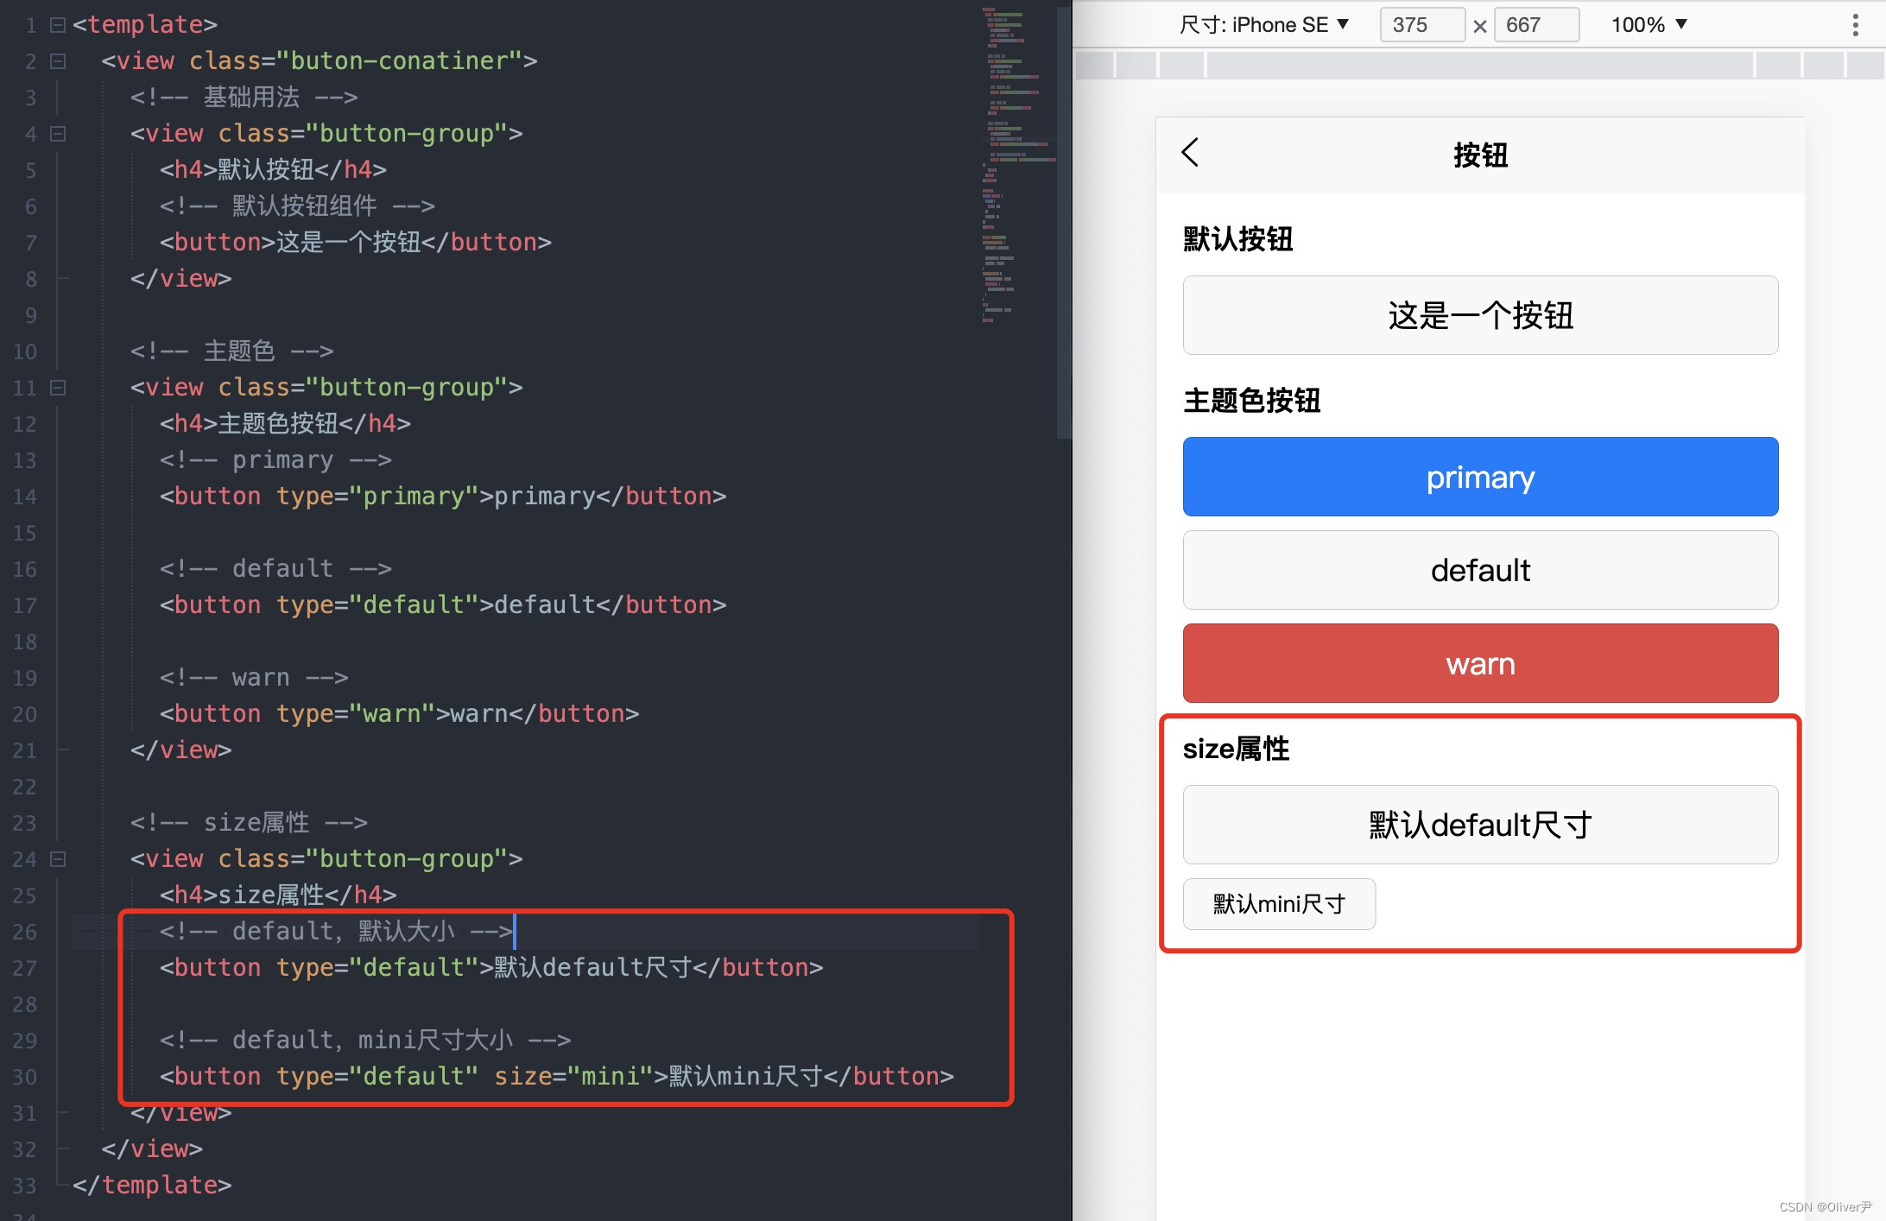This screenshot has width=1886, height=1221.
Task: Click the <h4>主题色按钮</h4> code on line 12
Action: click(x=285, y=423)
